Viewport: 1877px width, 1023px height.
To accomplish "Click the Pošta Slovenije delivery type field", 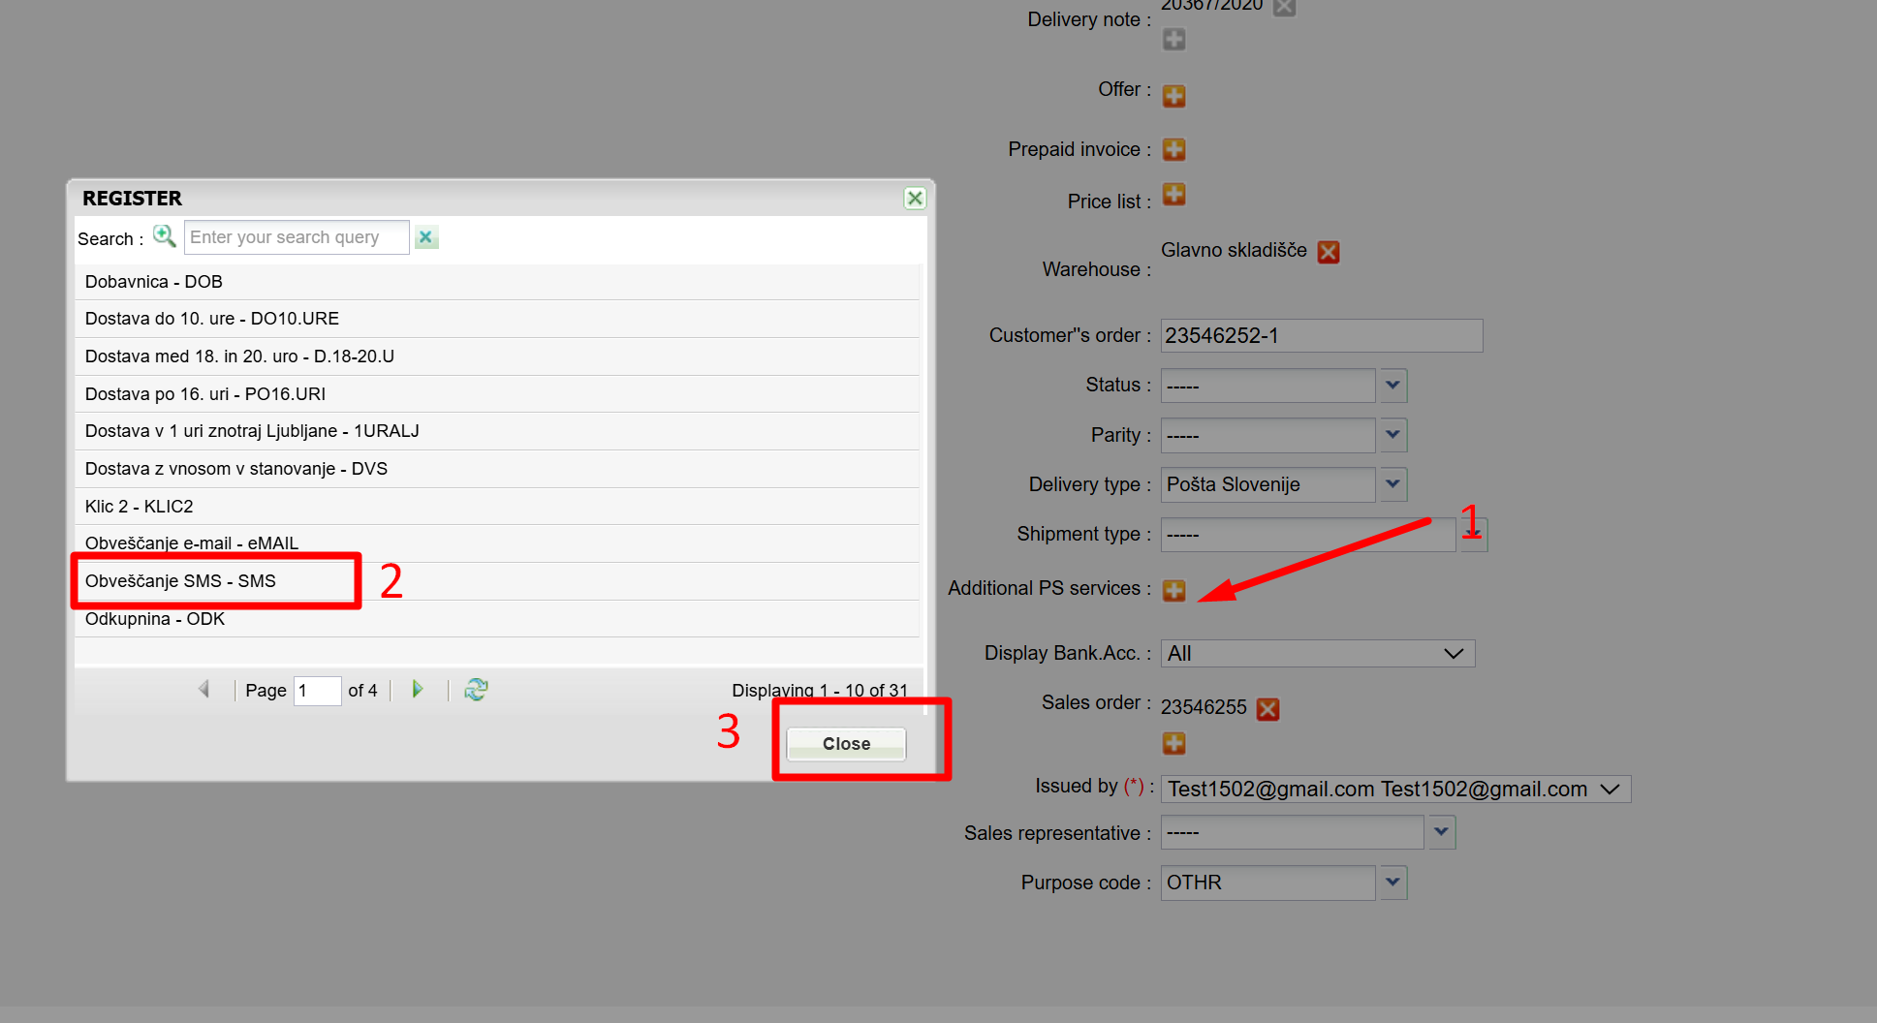I will click(1267, 484).
